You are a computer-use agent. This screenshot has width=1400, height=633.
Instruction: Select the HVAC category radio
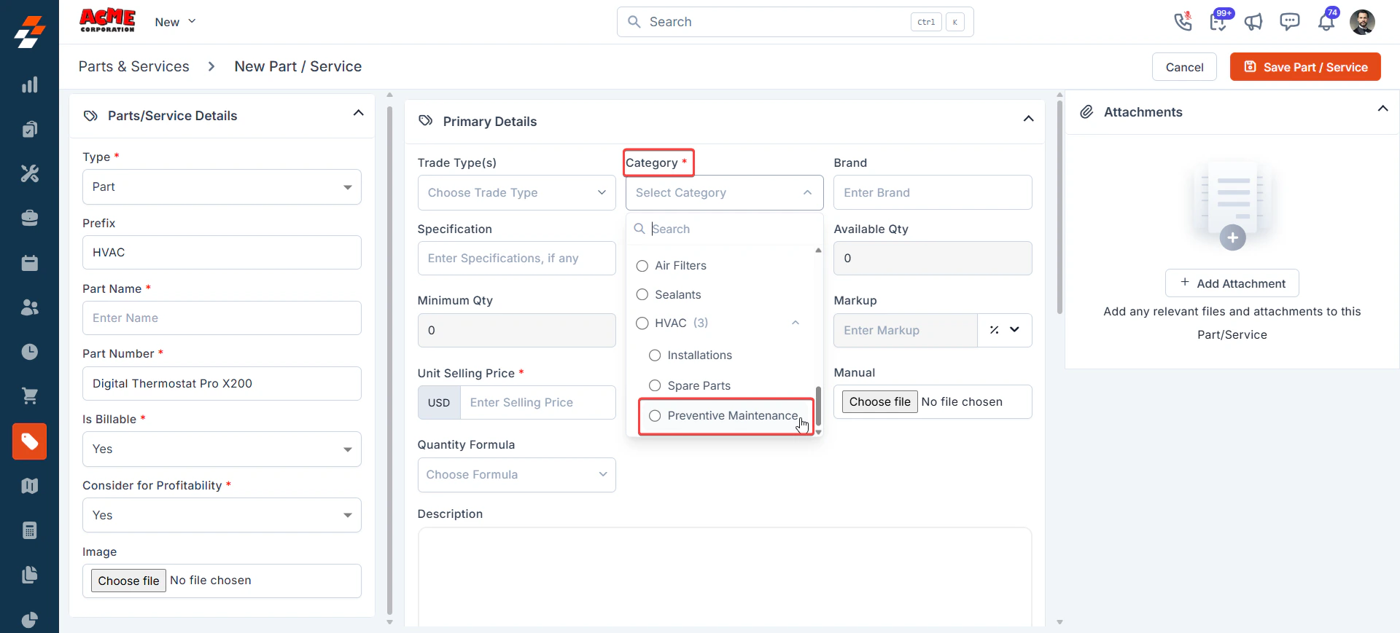click(642, 323)
